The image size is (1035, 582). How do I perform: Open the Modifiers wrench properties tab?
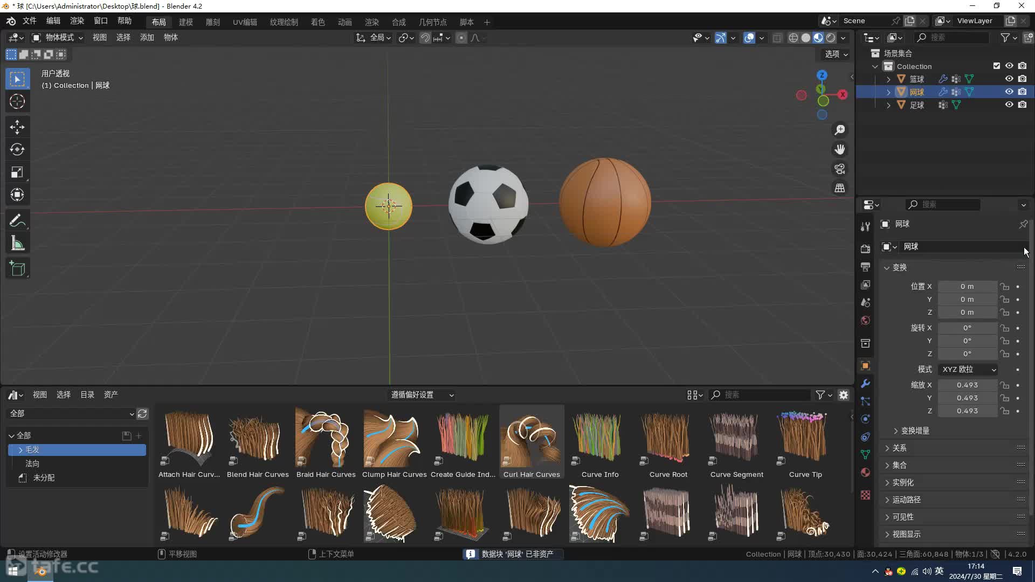(865, 384)
